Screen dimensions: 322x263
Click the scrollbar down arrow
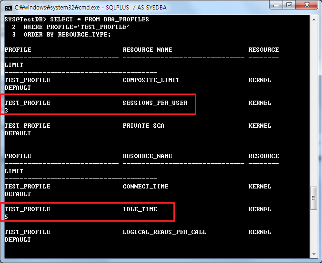point(314,254)
